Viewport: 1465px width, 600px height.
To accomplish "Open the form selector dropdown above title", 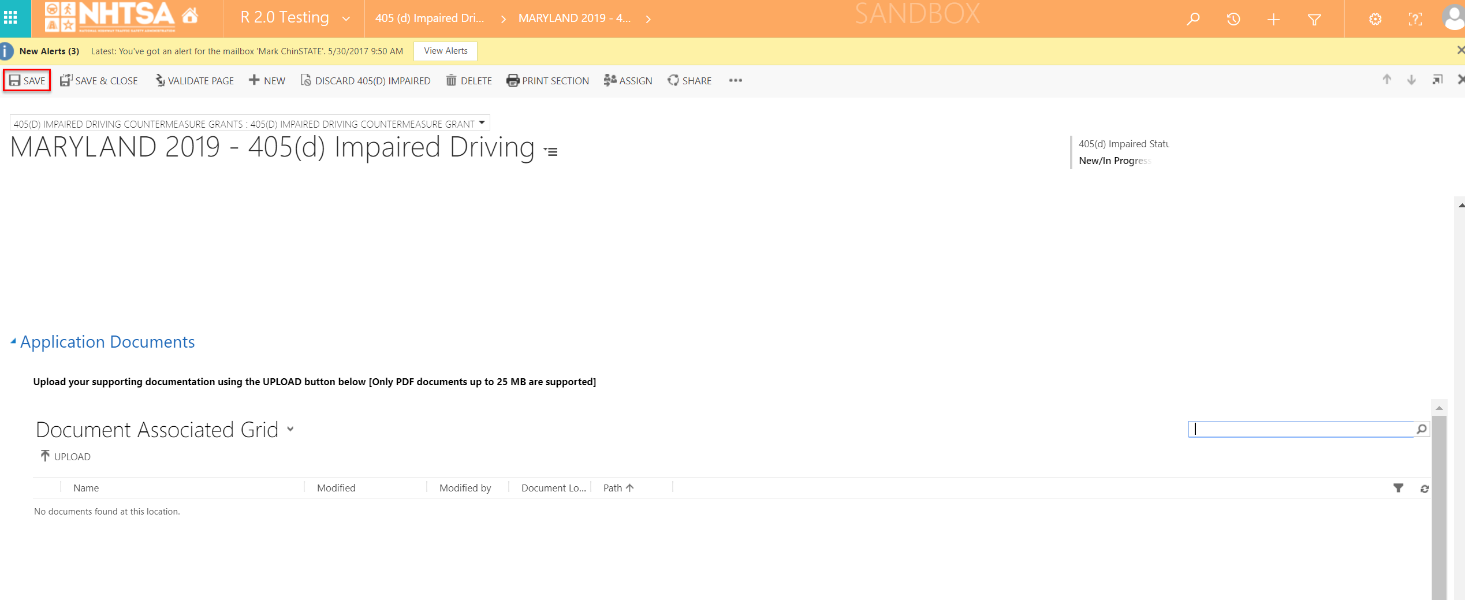I will 481,123.
